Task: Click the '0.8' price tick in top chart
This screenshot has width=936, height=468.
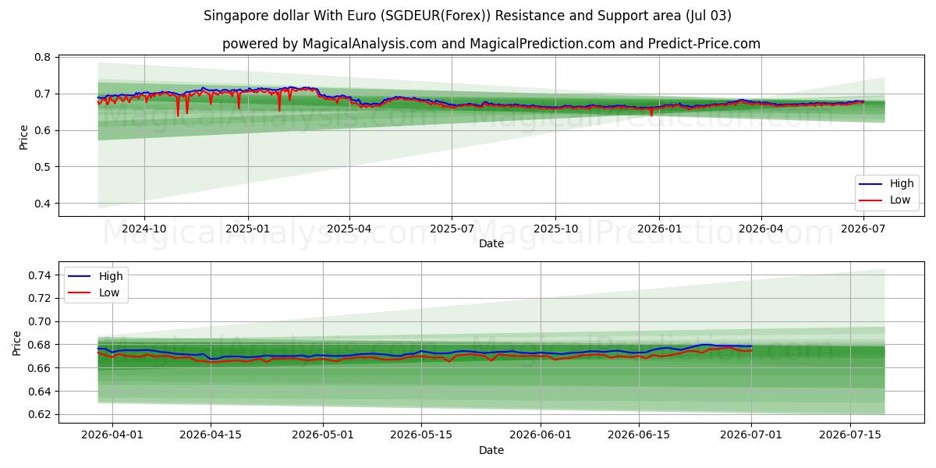Action: [44, 58]
